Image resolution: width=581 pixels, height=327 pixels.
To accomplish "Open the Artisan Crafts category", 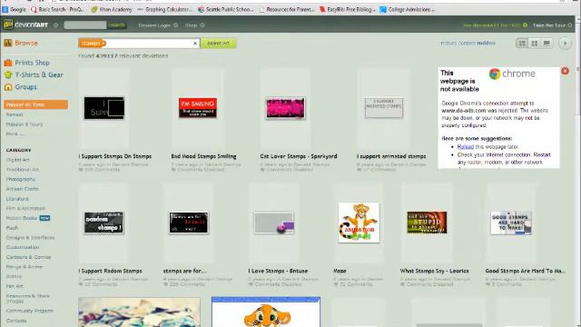I will 22,189.
